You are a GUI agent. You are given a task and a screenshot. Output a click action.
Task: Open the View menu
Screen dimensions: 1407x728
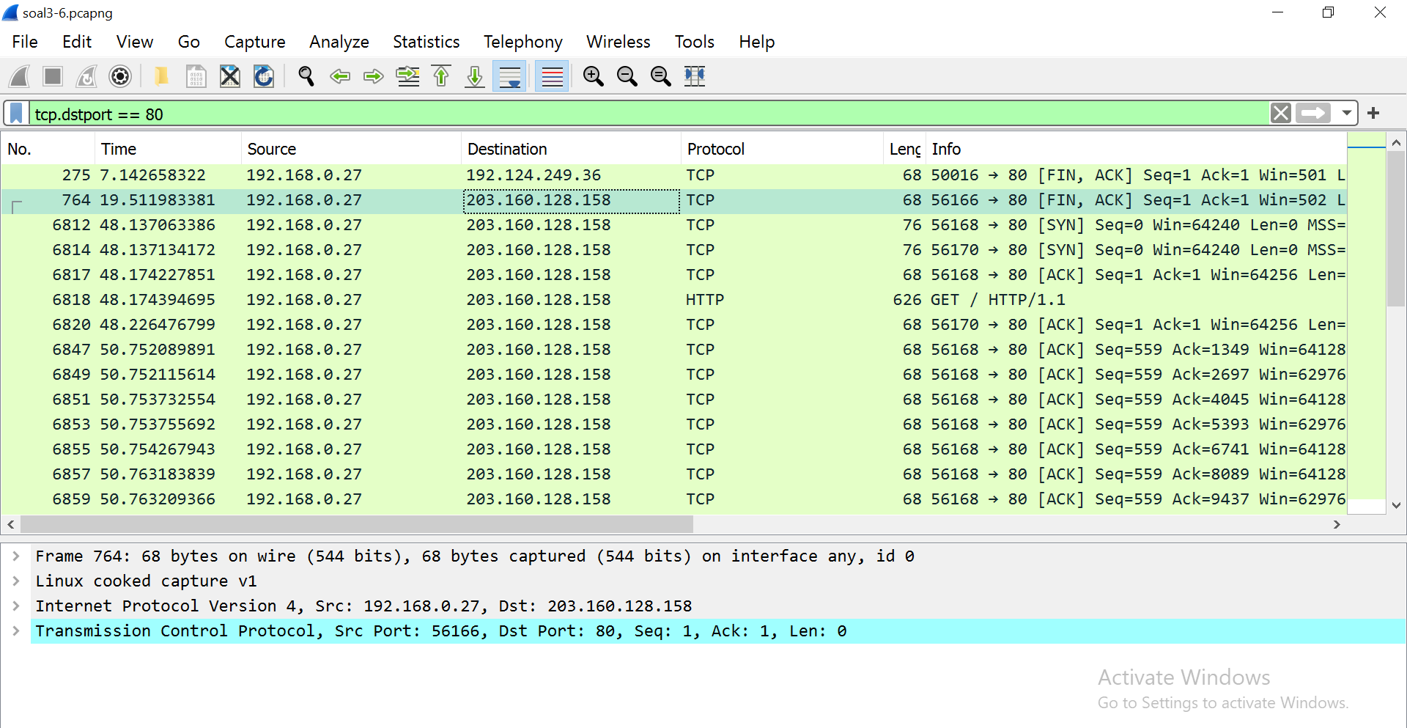[x=135, y=42]
